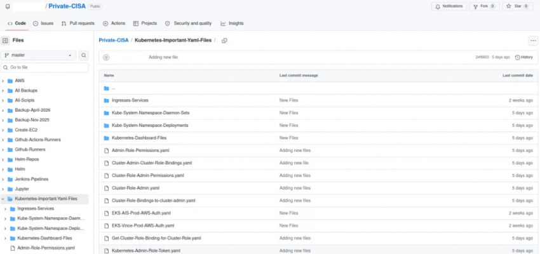Expand the Create-EC2 folder chevron
This screenshot has height=254, width=540.
(x=3, y=130)
